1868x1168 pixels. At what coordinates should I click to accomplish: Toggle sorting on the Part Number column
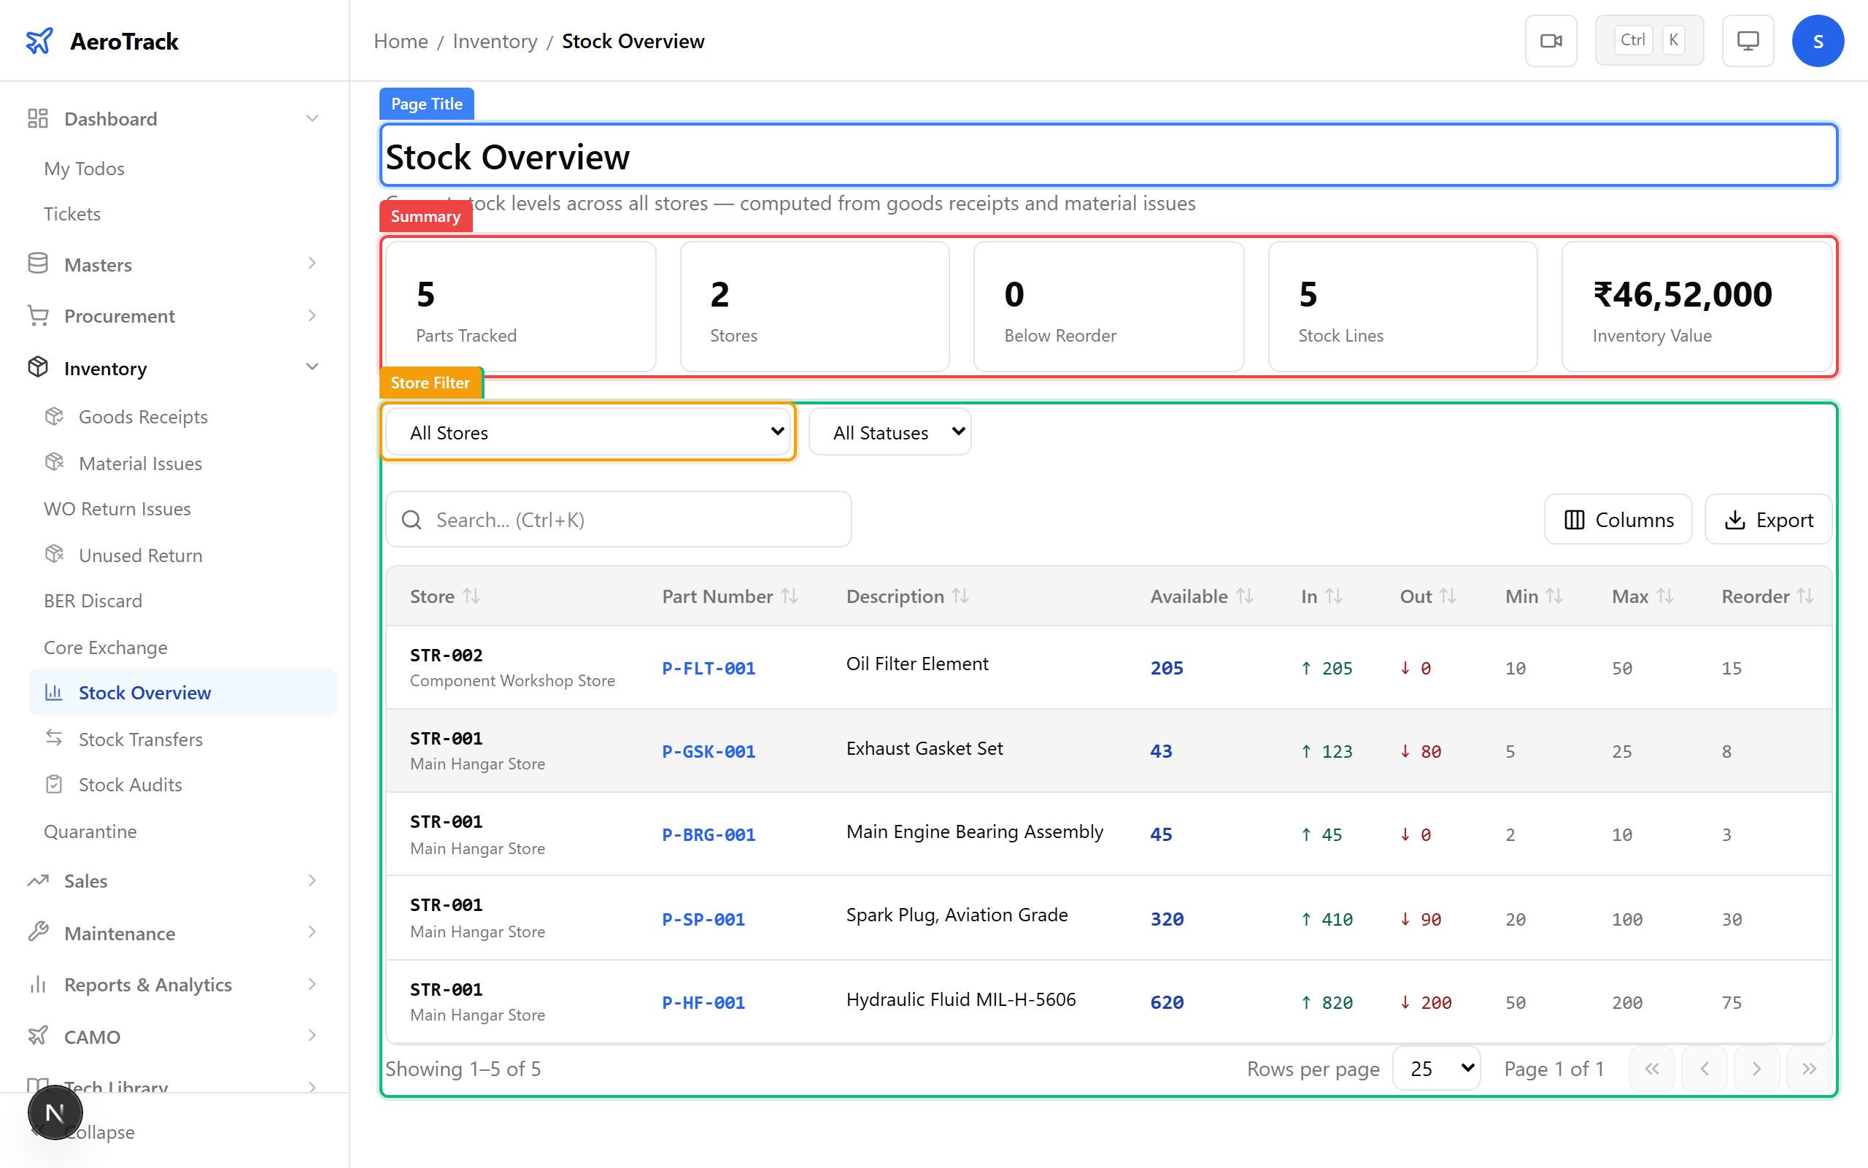tap(788, 596)
